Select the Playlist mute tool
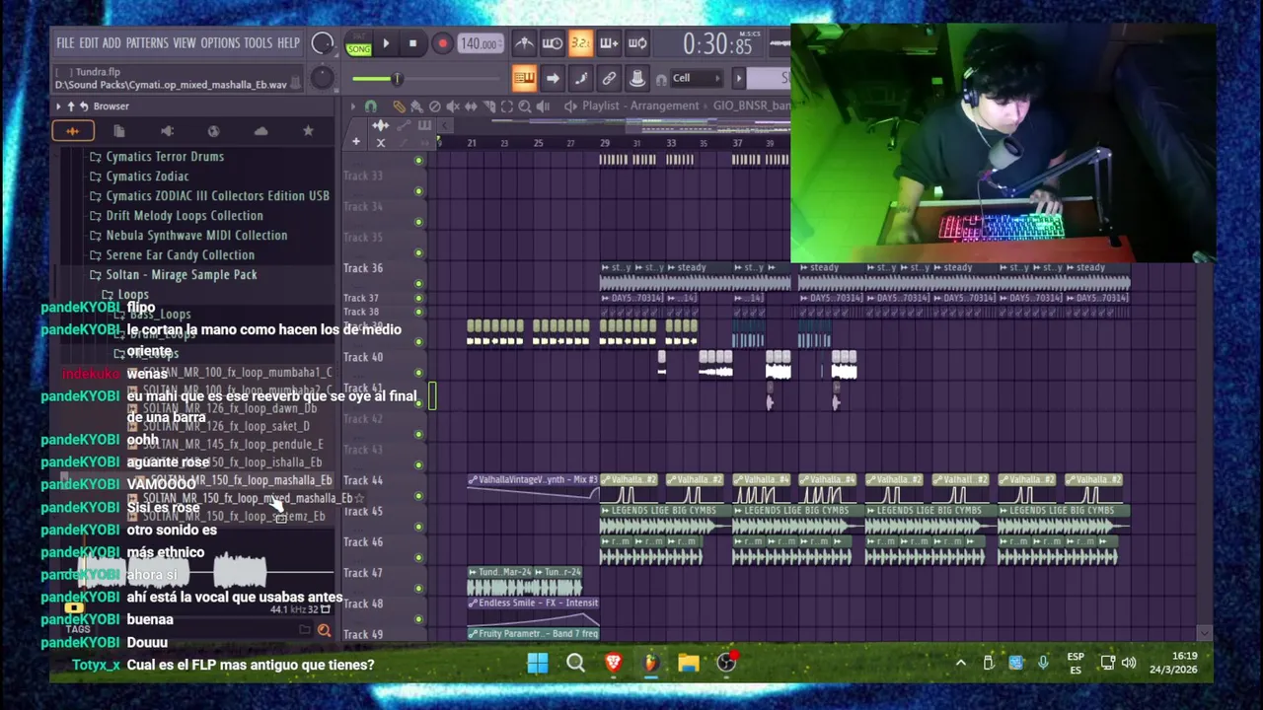This screenshot has height=710, width=1263. click(453, 106)
